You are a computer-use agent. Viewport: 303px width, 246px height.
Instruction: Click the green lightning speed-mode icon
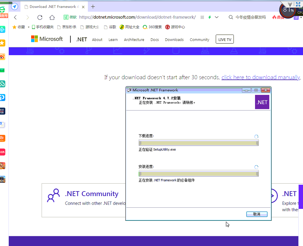210,17
